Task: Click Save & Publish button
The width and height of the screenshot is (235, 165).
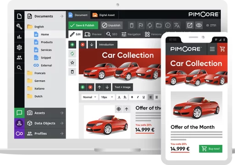Action: click(x=83, y=25)
